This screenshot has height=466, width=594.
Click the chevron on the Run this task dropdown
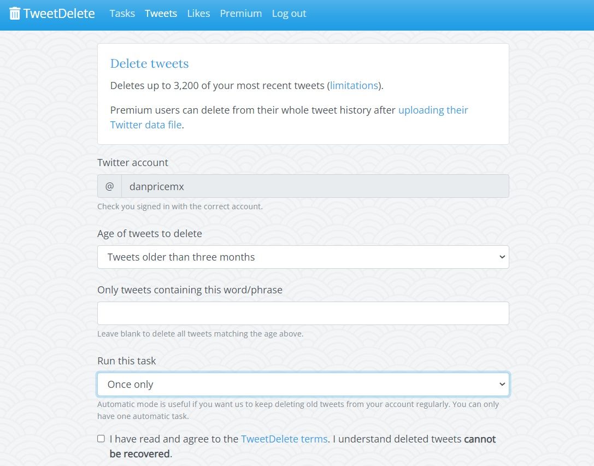(502, 384)
